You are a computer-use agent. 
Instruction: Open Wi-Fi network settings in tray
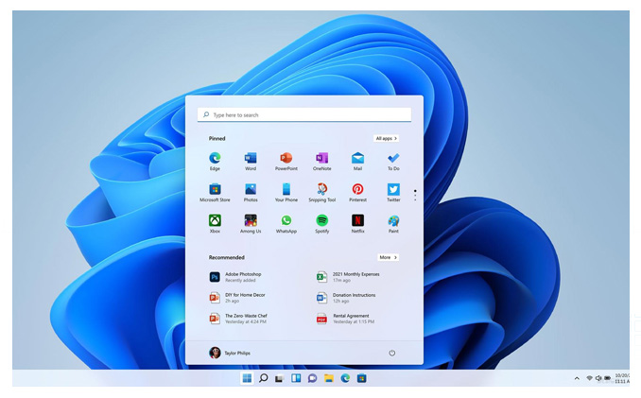[589, 378]
